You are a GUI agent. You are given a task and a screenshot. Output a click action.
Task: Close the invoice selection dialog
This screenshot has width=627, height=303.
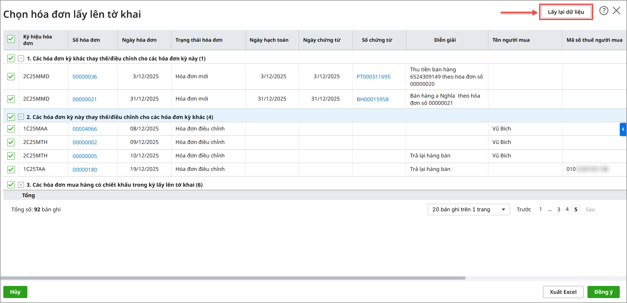(x=616, y=11)
